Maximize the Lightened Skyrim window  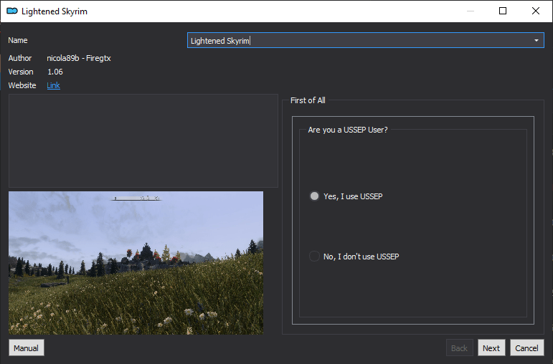[503, 11]
